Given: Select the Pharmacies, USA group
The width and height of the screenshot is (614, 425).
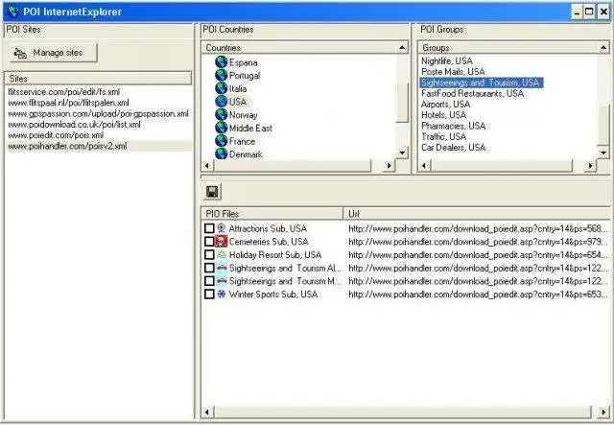Looking at the screenshot, I should point(454,126).
